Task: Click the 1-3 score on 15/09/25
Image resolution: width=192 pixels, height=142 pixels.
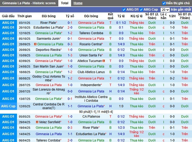Action: click(x=70, y=55)
